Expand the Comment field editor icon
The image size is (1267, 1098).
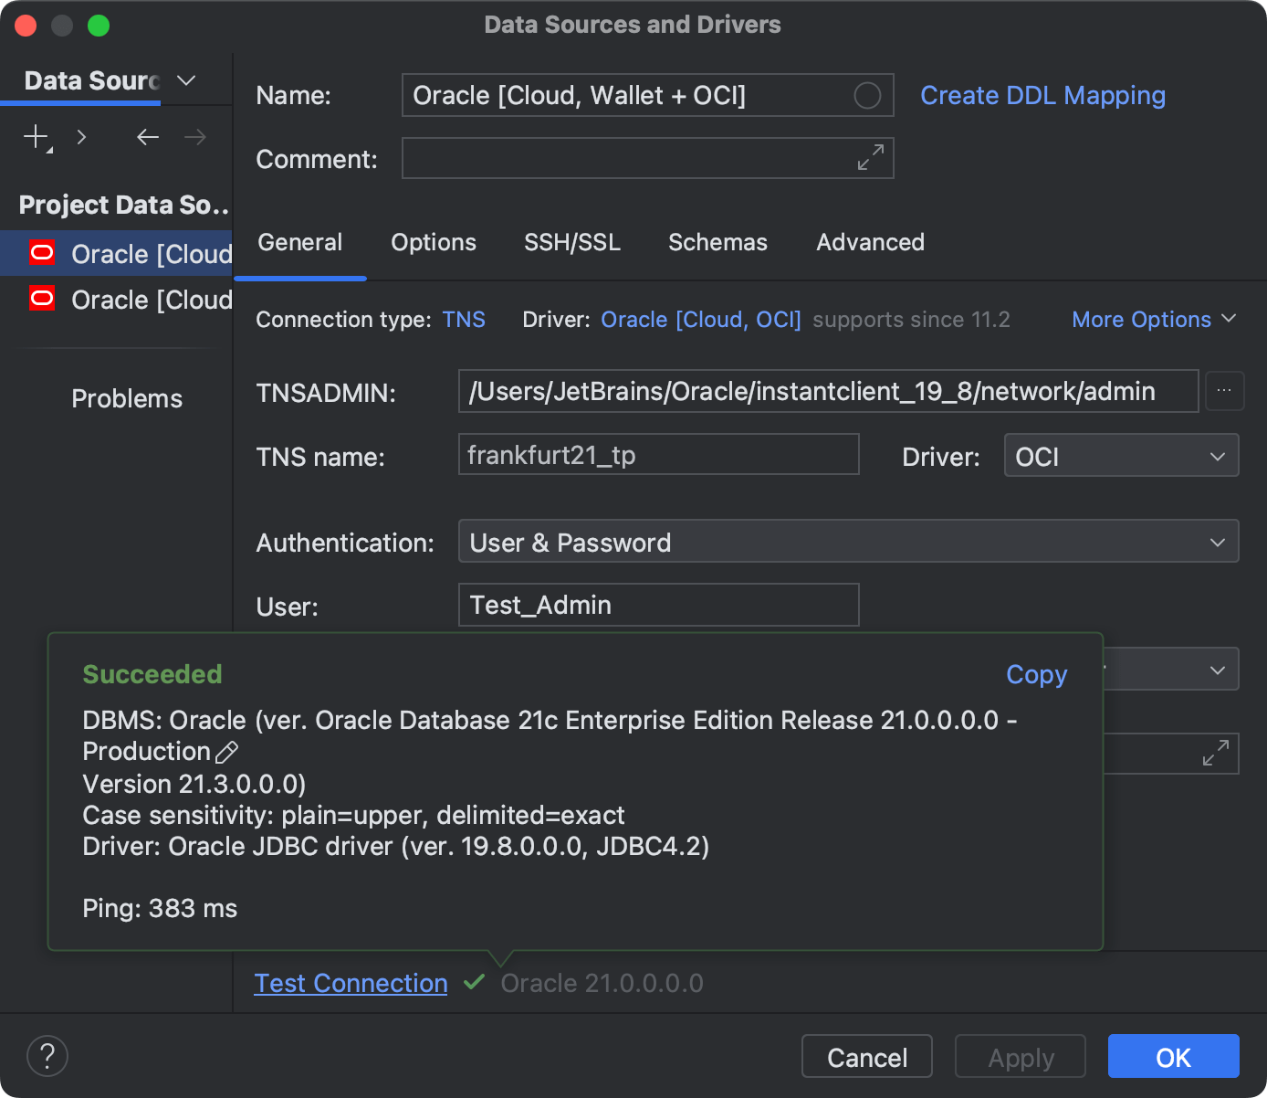pos(870,157)
